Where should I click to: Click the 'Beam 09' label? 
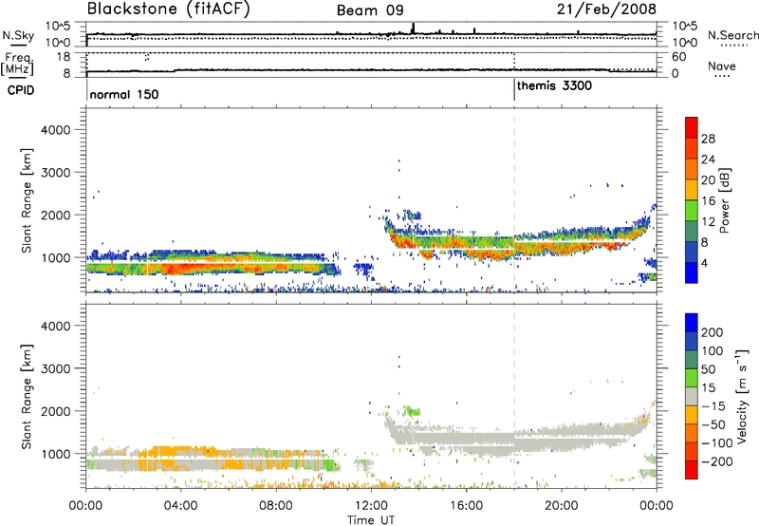tap(370, 10)
